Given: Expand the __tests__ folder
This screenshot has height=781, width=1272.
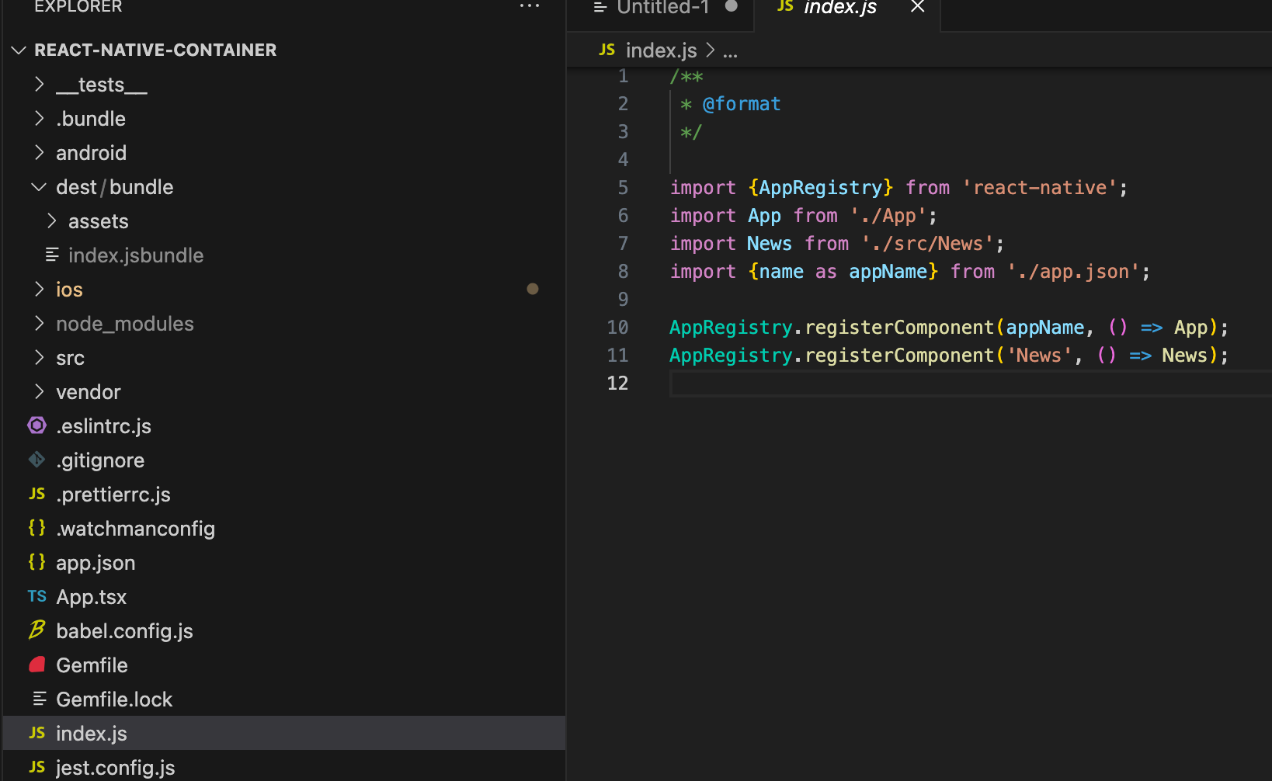Looking at the screenshot, I should point(40,84).
